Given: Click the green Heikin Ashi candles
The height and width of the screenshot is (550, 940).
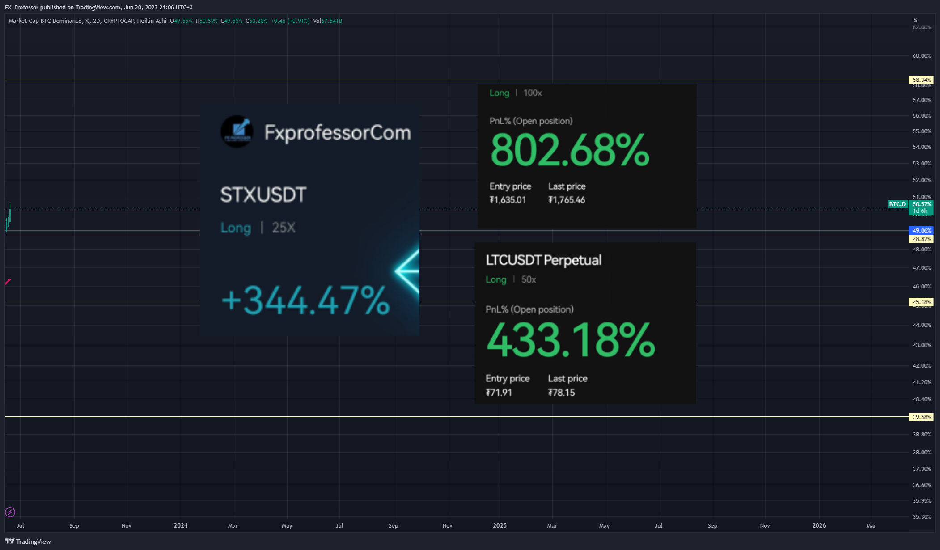Looking at the screenshot, I should (8, 218).
